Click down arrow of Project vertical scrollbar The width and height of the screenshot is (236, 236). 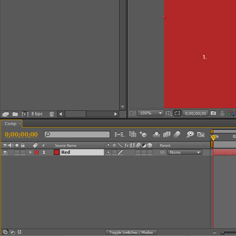(x=122, y=107)
